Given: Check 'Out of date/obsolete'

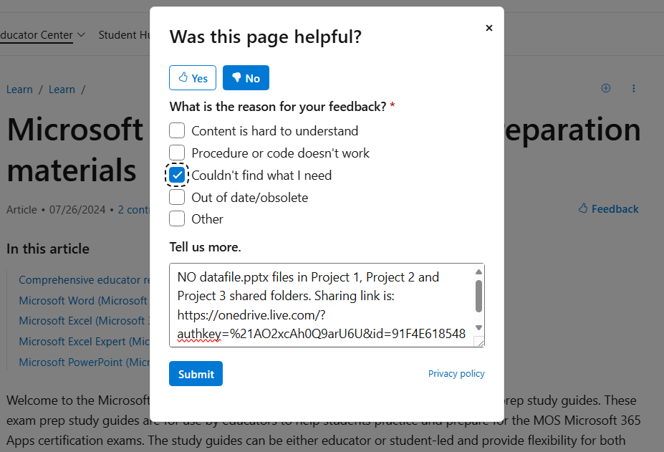Looking at the screenshot, I should [x=176, y=196].
